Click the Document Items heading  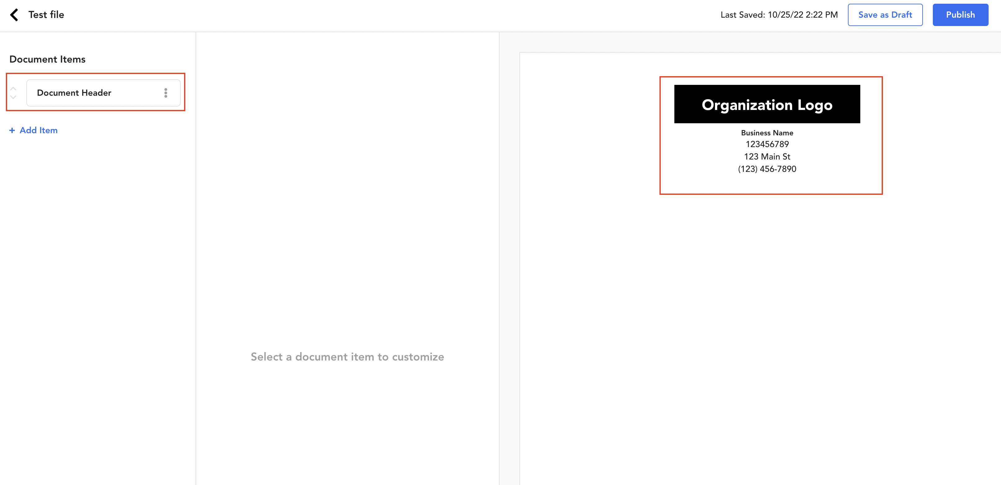tap(47, 59)
